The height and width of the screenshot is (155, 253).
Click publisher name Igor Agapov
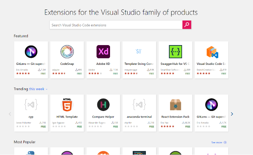tap(58, 123)
